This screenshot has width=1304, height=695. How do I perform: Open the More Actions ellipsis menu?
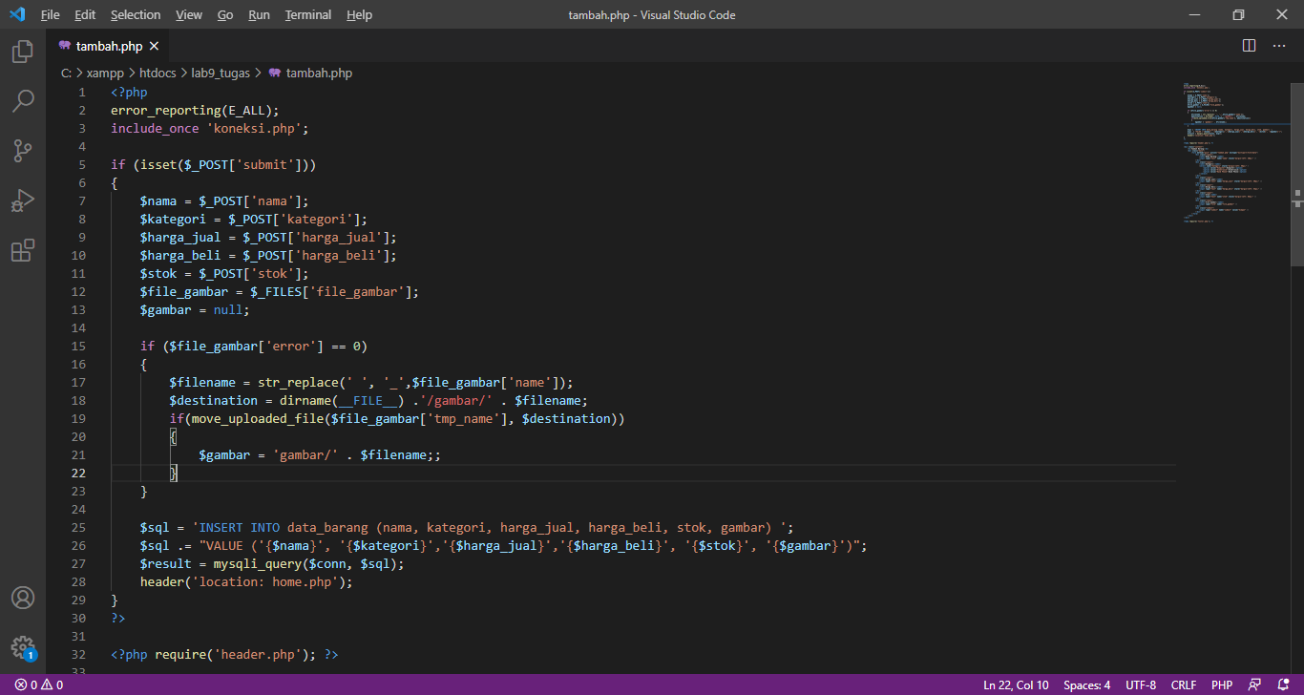1278,45
